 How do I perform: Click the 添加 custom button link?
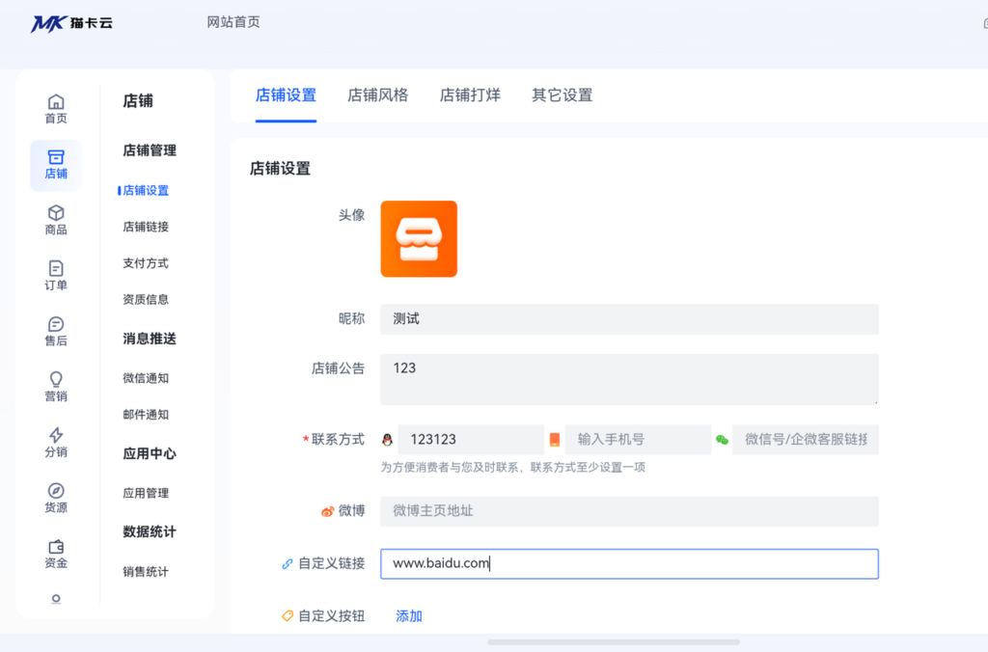click(409, 616)
